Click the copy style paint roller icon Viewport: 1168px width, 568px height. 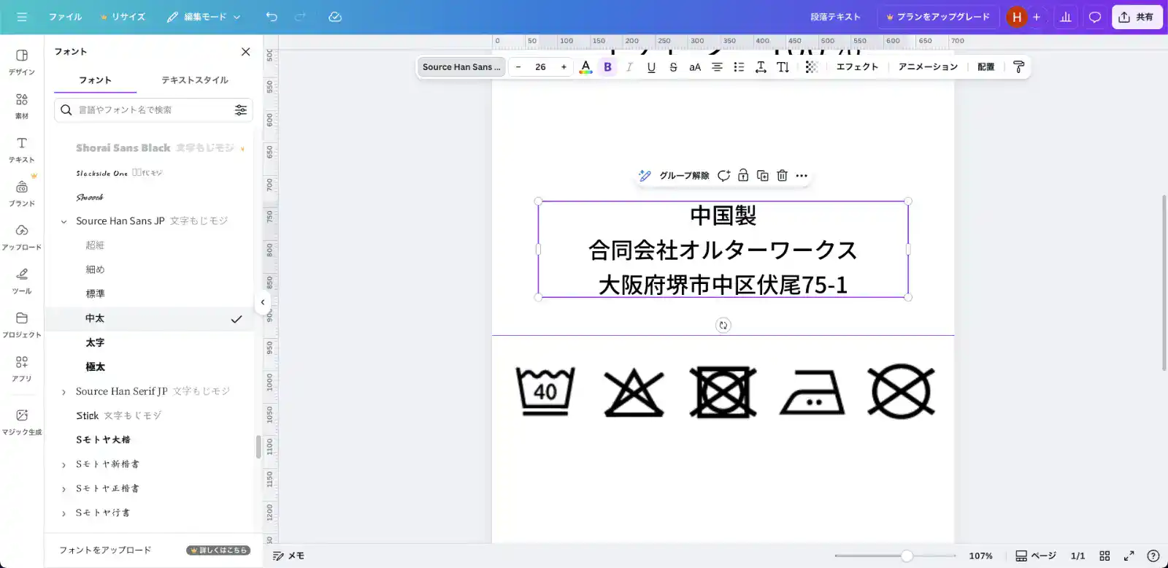1019,67
